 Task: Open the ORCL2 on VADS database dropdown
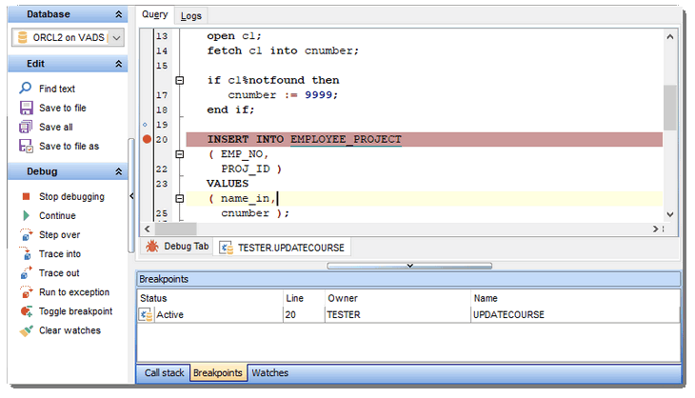[x=116, y=37]
